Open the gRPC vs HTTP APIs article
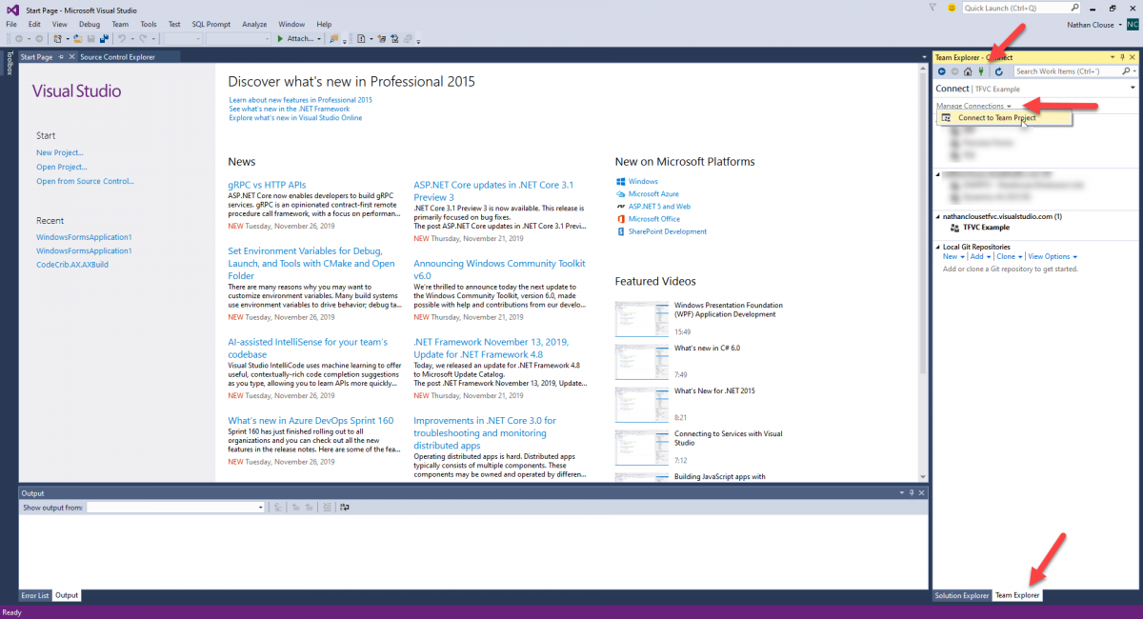 [x=267, y=185]
